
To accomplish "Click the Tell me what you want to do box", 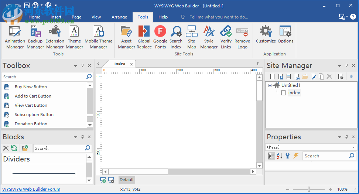I will (219, 17).
